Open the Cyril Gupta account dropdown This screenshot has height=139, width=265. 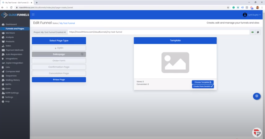click(252, 15)
